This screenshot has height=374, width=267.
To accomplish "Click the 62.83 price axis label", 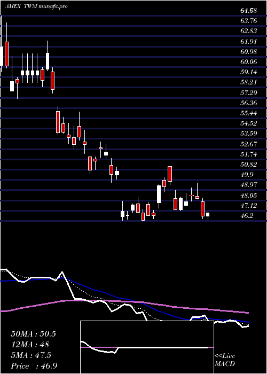I will tap(249, 31).
